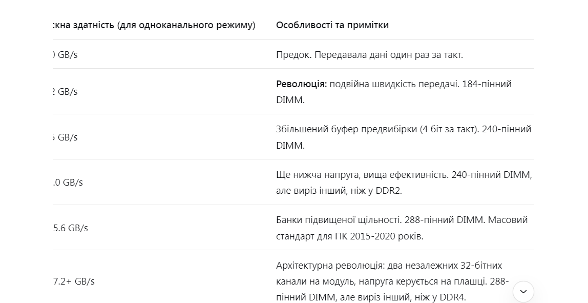Screen dimensions: 588x303
Task: Click the '7.2+ GB/s' bandwidth cell
Action: click(x=74, y=281)
